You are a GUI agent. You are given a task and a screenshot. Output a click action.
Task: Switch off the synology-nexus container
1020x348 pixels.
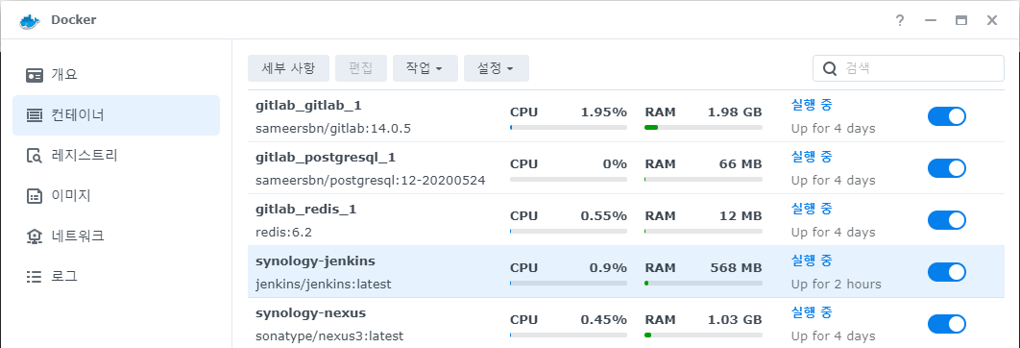point(946,324)
